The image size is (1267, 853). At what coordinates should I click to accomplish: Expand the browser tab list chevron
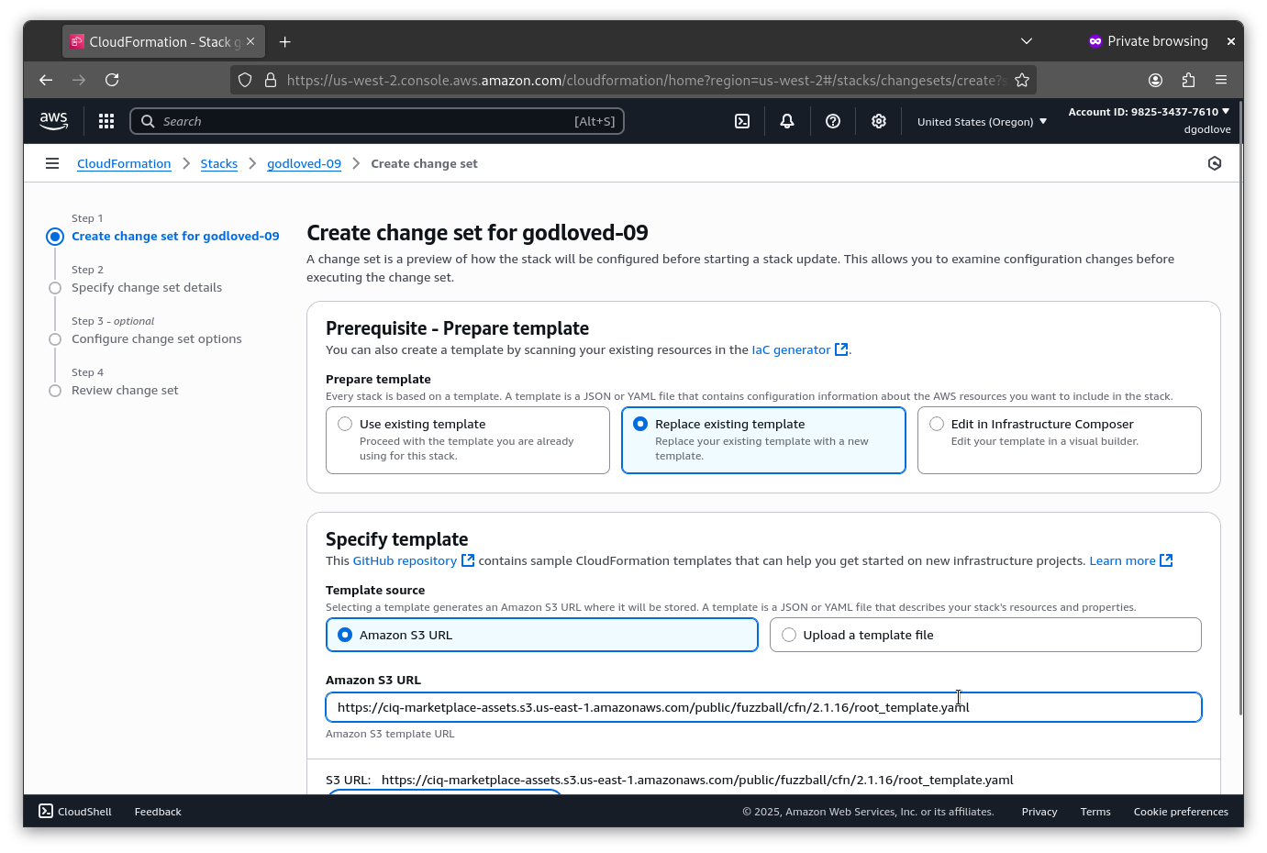pyautogui.click(x=1026, y=40)
